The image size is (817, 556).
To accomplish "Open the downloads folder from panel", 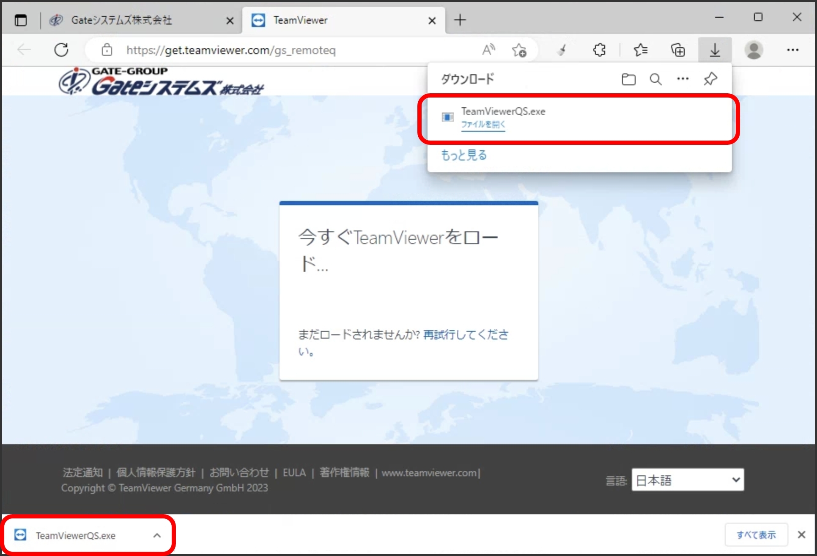I will coord(628,79).
